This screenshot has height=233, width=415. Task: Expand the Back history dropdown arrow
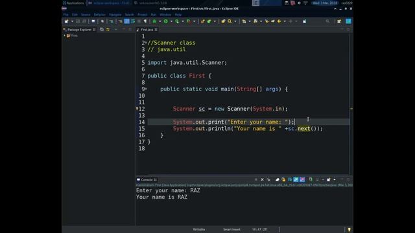tap(285, 21)
